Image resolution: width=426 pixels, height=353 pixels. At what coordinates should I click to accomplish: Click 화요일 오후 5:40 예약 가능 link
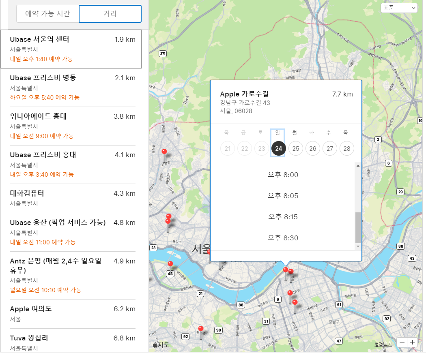45,97
